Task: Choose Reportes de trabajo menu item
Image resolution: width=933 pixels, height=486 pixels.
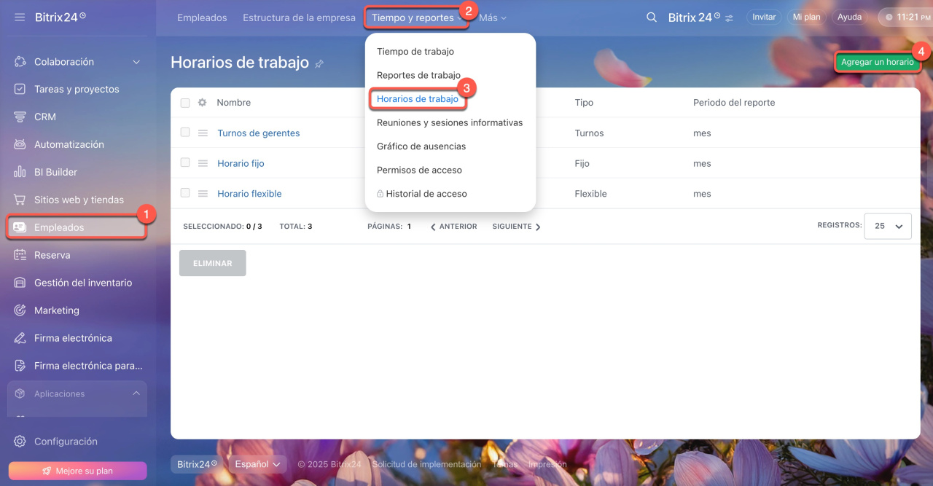Action: 418,75
